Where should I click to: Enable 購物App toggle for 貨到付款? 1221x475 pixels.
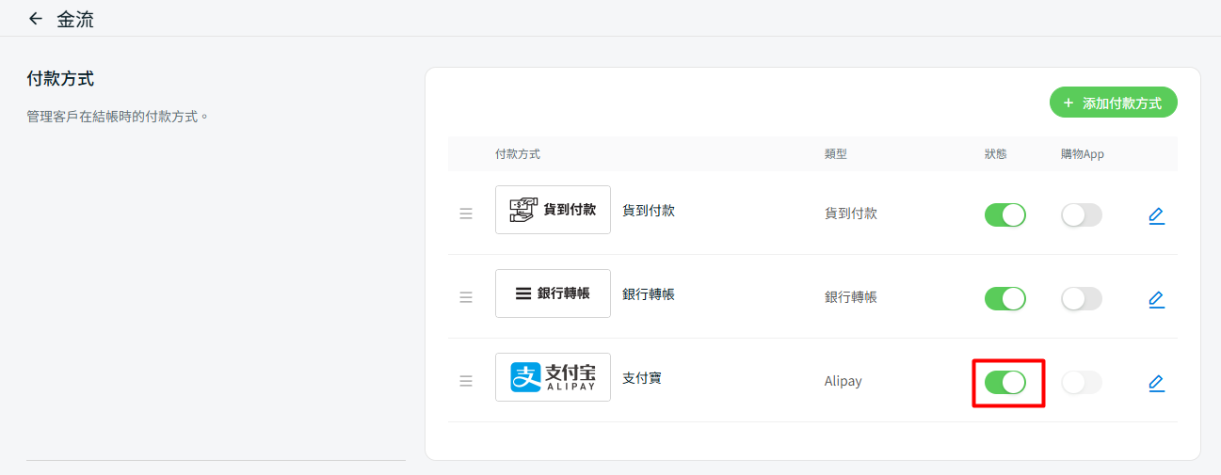pos(1081,215)
